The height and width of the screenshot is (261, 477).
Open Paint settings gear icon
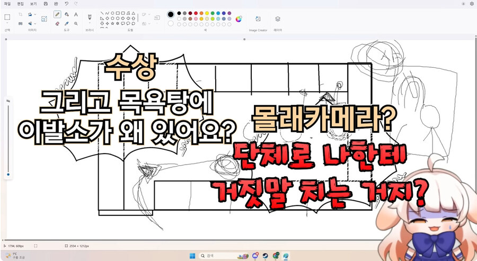point(472,4)
